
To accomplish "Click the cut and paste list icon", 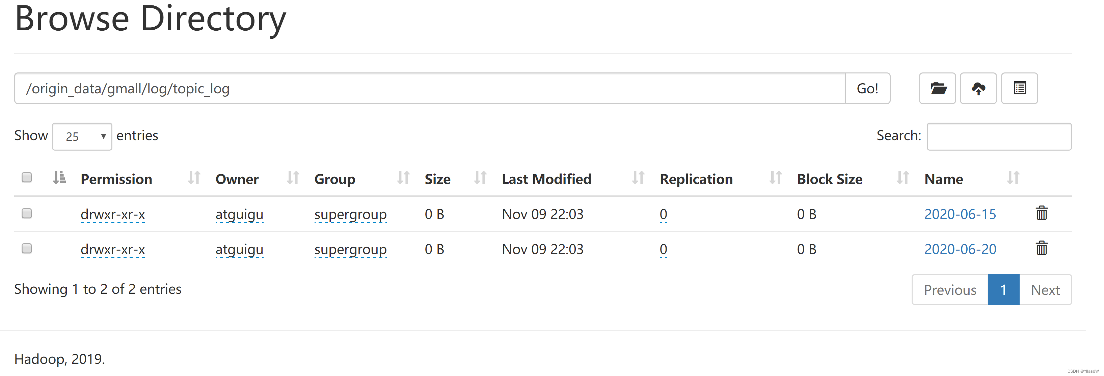I will [x=1019, y=89].
